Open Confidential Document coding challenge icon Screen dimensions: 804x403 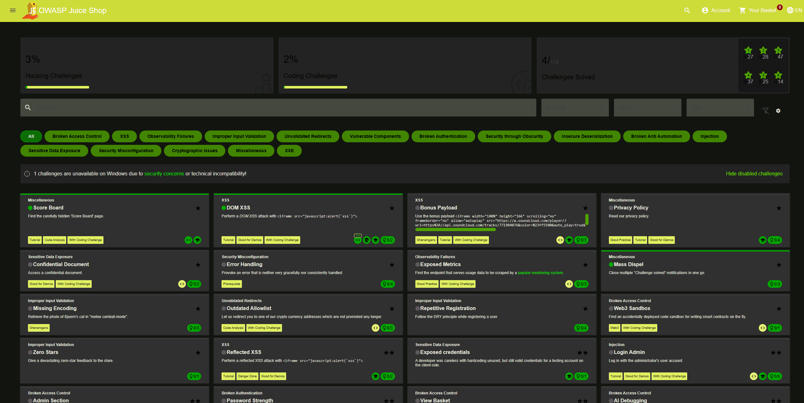[x=182, y=284]
